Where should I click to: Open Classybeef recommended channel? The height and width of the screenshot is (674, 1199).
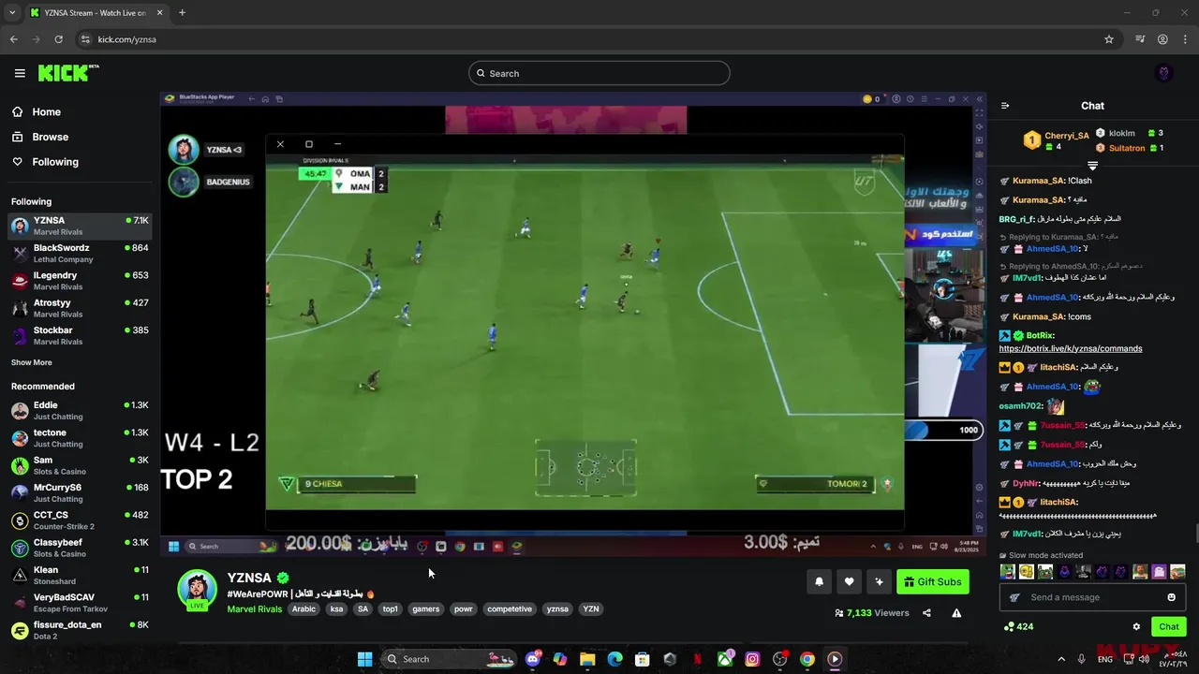[x=80, y=548]
